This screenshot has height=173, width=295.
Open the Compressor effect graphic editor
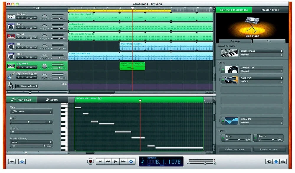pyautogui.click(x=231, y=70)
